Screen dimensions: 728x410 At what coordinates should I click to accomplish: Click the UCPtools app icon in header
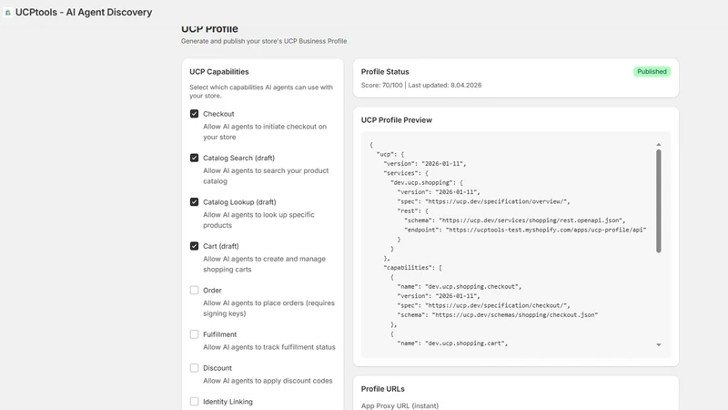[8, 13]
